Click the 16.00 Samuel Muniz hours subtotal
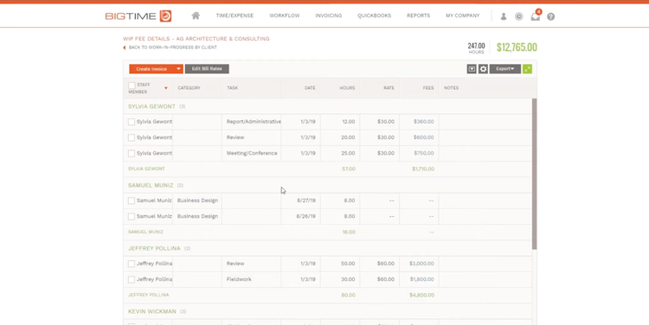Image resolution: width=649 pixels, height=325 pixels. click(349, 232)
